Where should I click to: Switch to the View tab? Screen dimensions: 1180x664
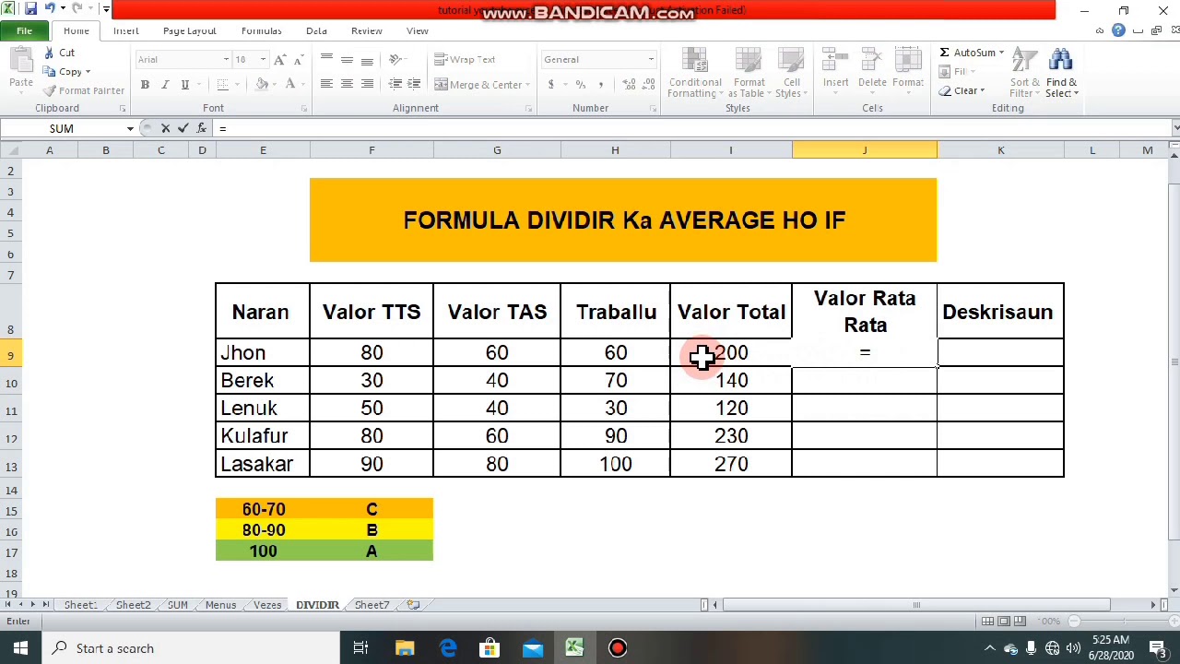coord(417,30)
